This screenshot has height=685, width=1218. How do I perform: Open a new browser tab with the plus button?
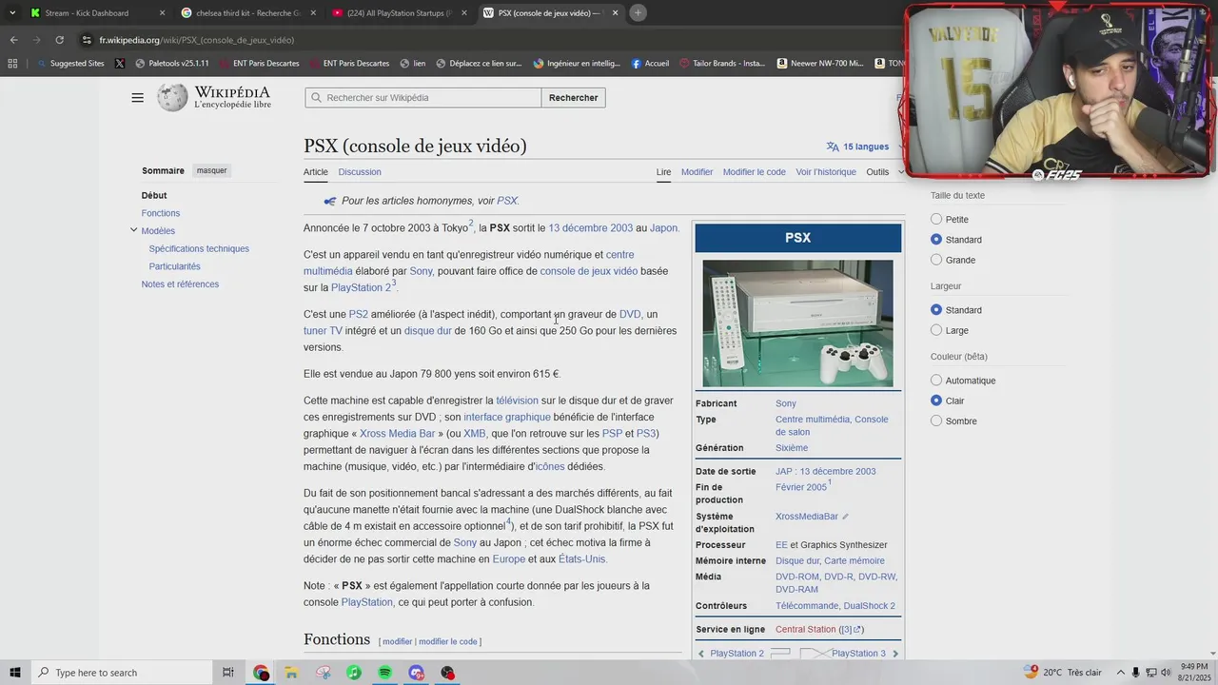pyautogui.click(x=638, y=12)
